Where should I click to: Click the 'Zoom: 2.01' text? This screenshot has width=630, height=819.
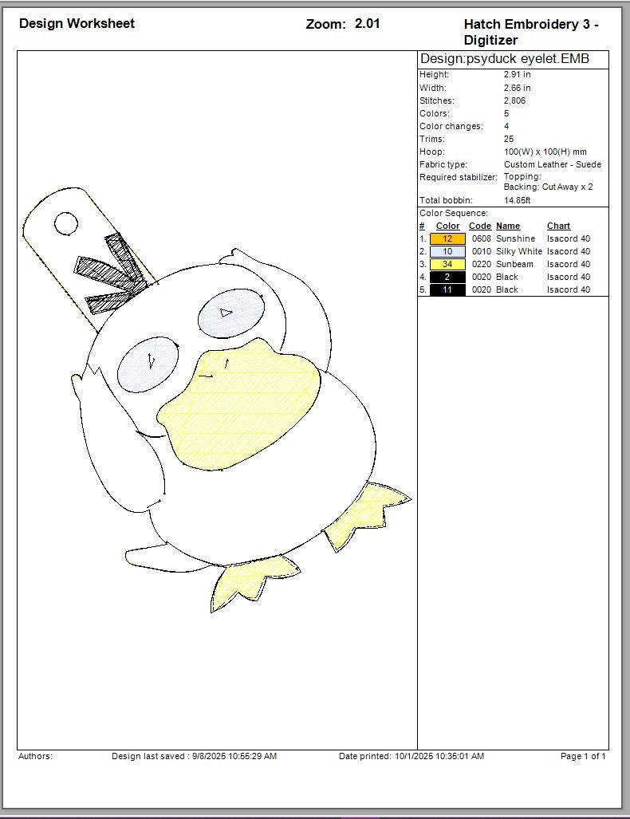point(343,23)
